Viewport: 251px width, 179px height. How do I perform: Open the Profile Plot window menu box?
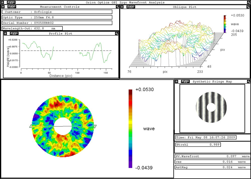[x=6, y=33]
